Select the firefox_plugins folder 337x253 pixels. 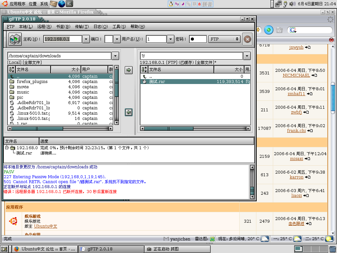point(60,82)
